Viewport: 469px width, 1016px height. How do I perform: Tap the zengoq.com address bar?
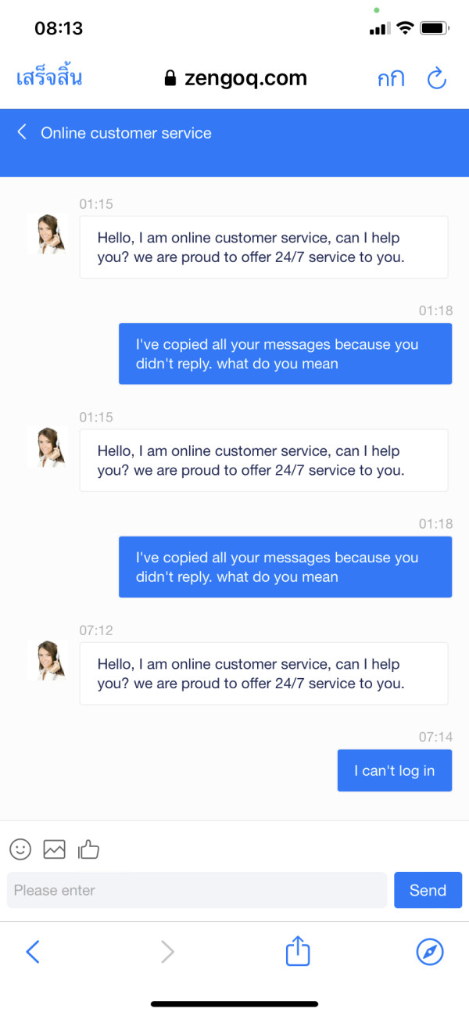[236, 78]
